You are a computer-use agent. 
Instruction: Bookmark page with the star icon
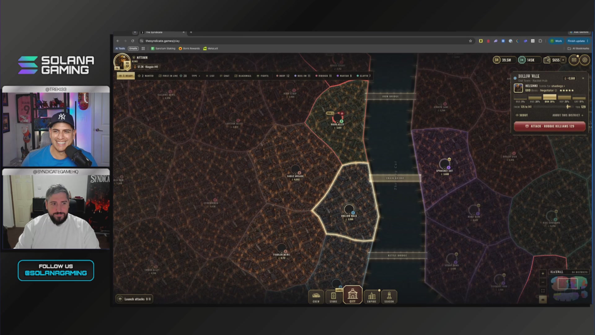click(470, 41)
